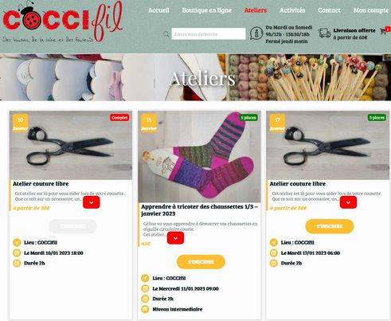Click the Niveau intermédiaire level icon

pyautogui.click(x=145, y=309)
